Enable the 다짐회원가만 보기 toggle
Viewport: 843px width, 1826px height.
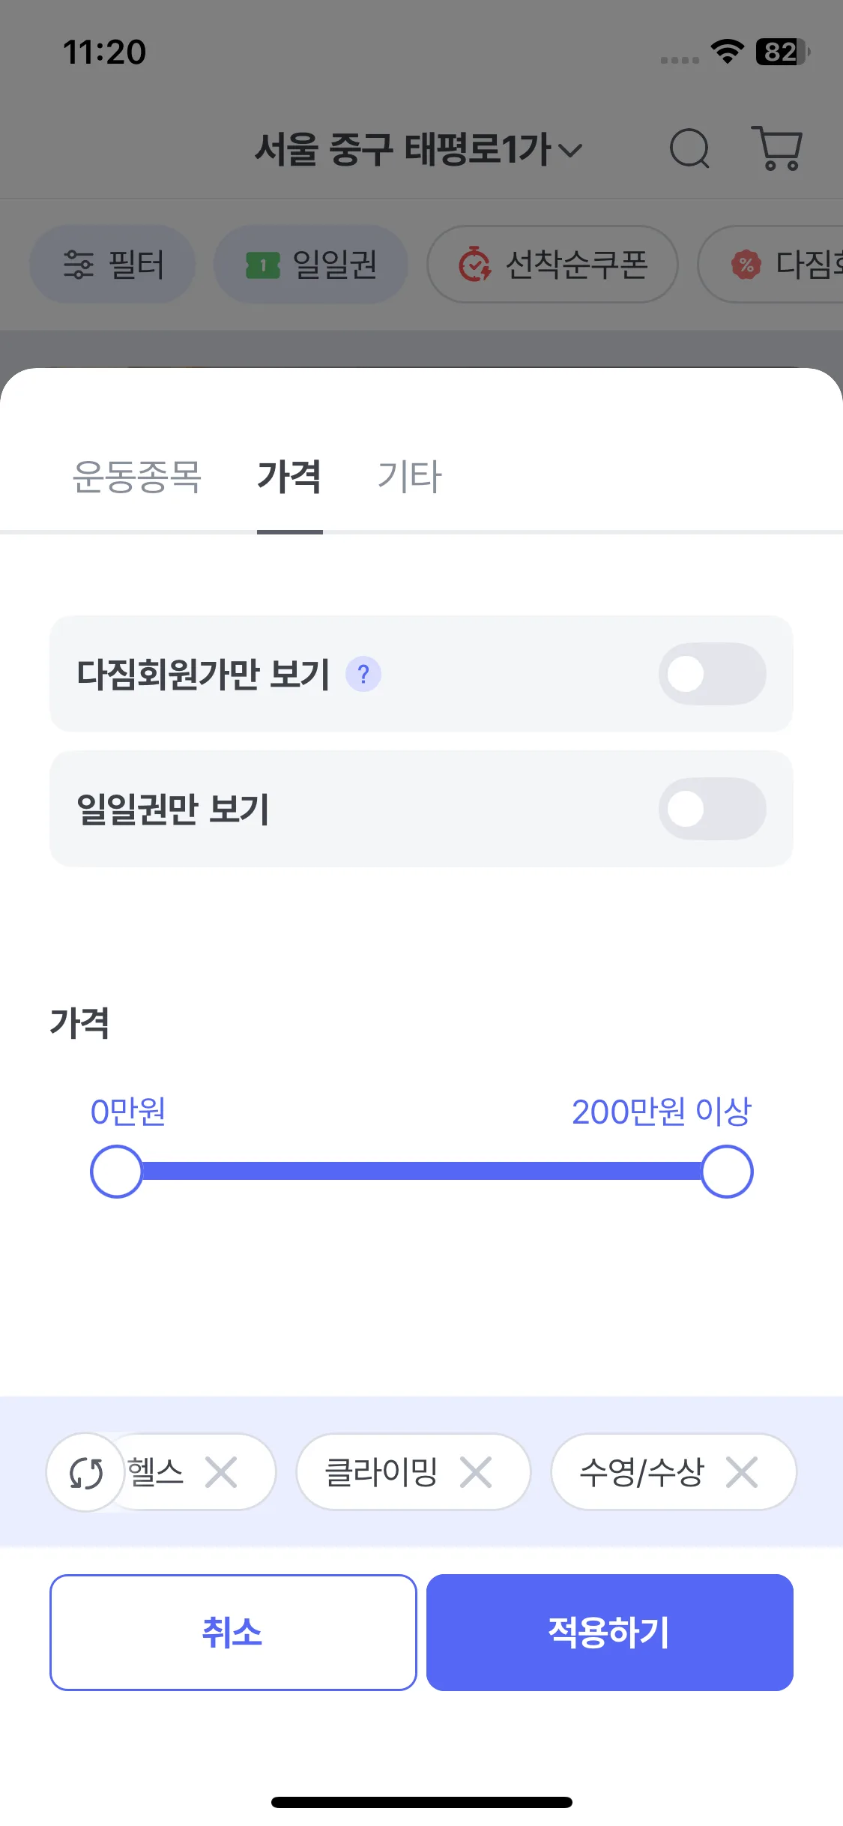712,674
